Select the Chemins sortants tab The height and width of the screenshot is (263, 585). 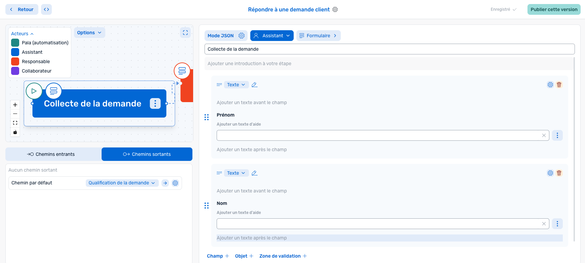[x=147, y=154]
